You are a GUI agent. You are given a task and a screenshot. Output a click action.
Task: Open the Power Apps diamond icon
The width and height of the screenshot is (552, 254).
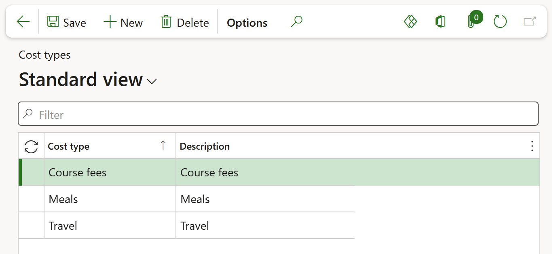410,22
